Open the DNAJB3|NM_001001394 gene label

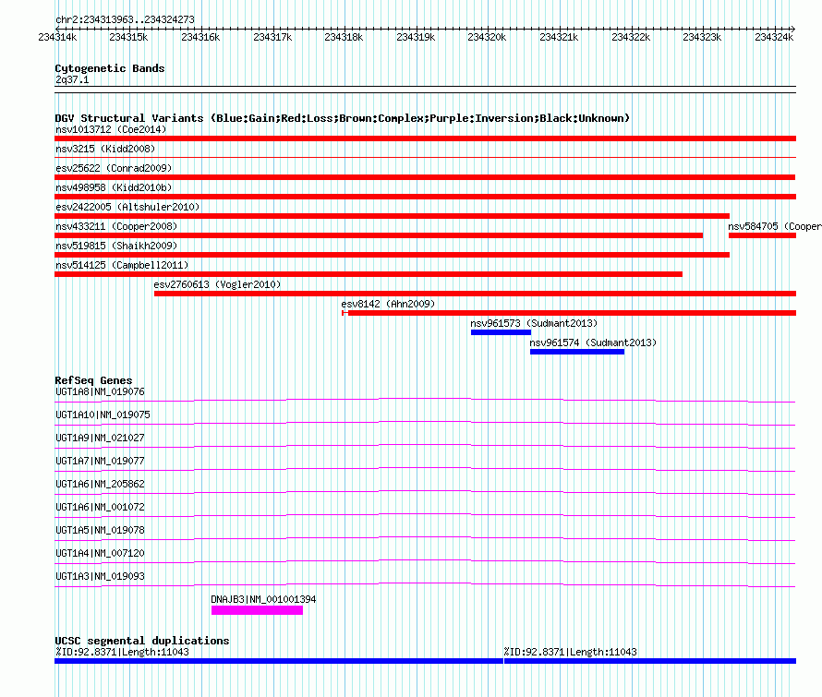[x=264, y=599]
